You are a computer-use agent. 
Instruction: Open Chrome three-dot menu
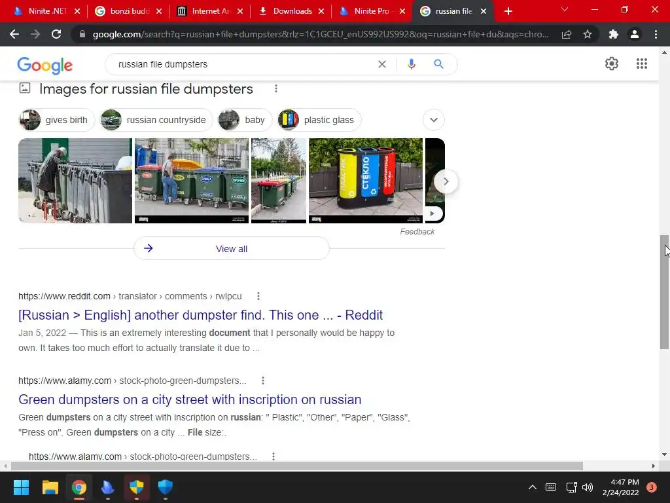click(656, 34)
